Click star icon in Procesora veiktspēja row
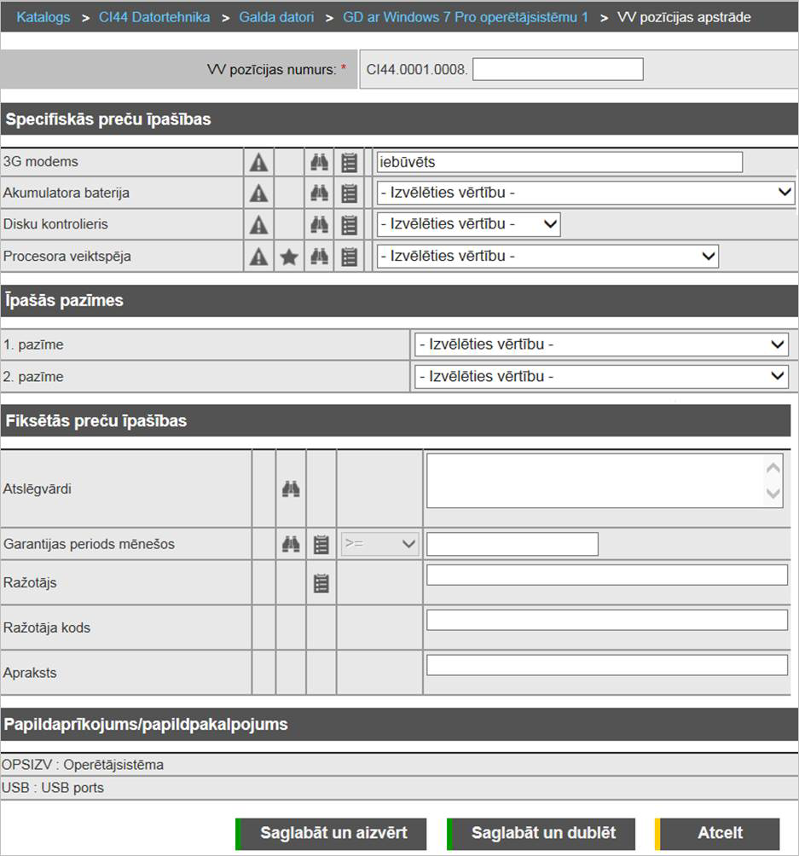Screen dimensions: 799x856 point(289,257)
